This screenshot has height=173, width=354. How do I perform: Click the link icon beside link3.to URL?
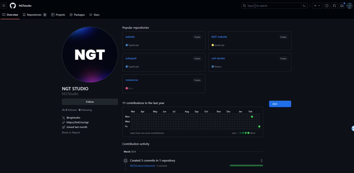click(x=63, y=122)
